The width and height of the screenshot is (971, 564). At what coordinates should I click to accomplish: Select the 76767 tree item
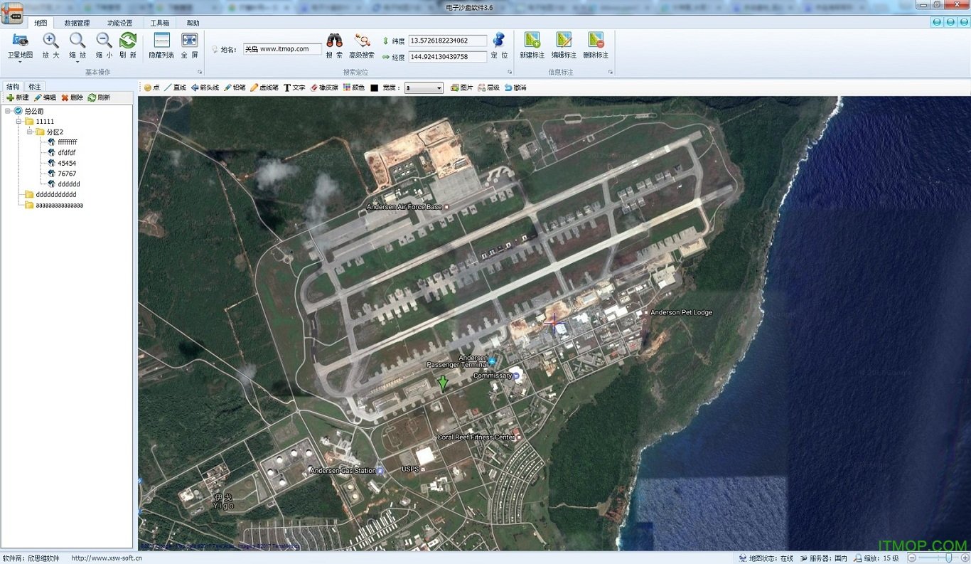[x=61, y=174]
